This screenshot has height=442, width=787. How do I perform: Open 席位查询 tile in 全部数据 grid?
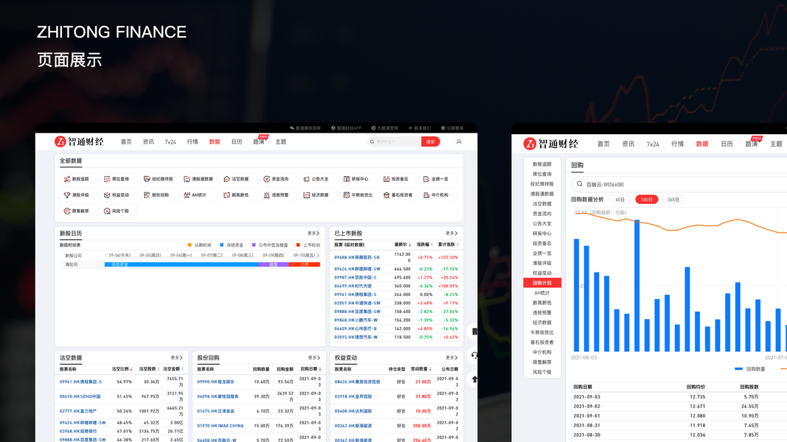coord(117,179)
